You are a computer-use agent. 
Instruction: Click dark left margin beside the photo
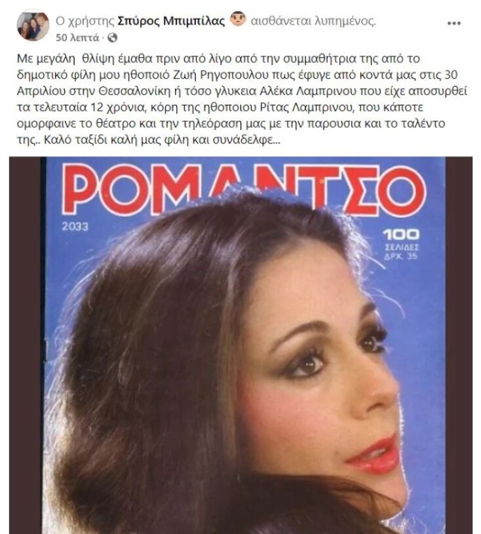coord(25,345)
